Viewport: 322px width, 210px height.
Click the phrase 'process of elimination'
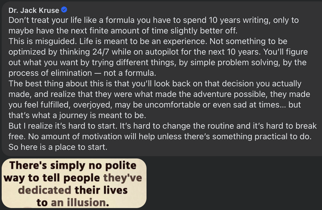tap(50, 73)
